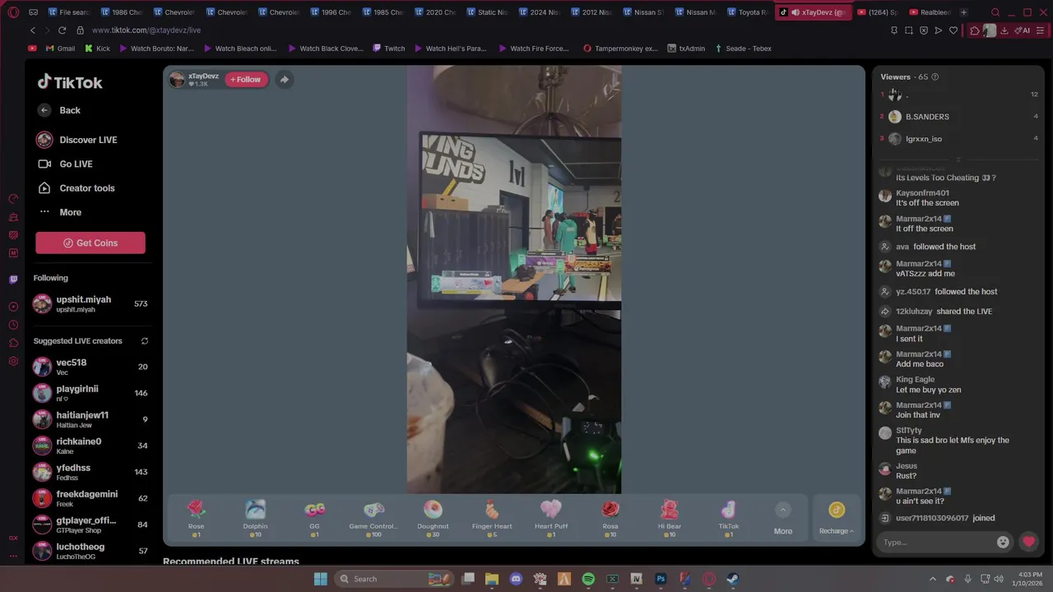Open Creator tools

click(77, 188)
